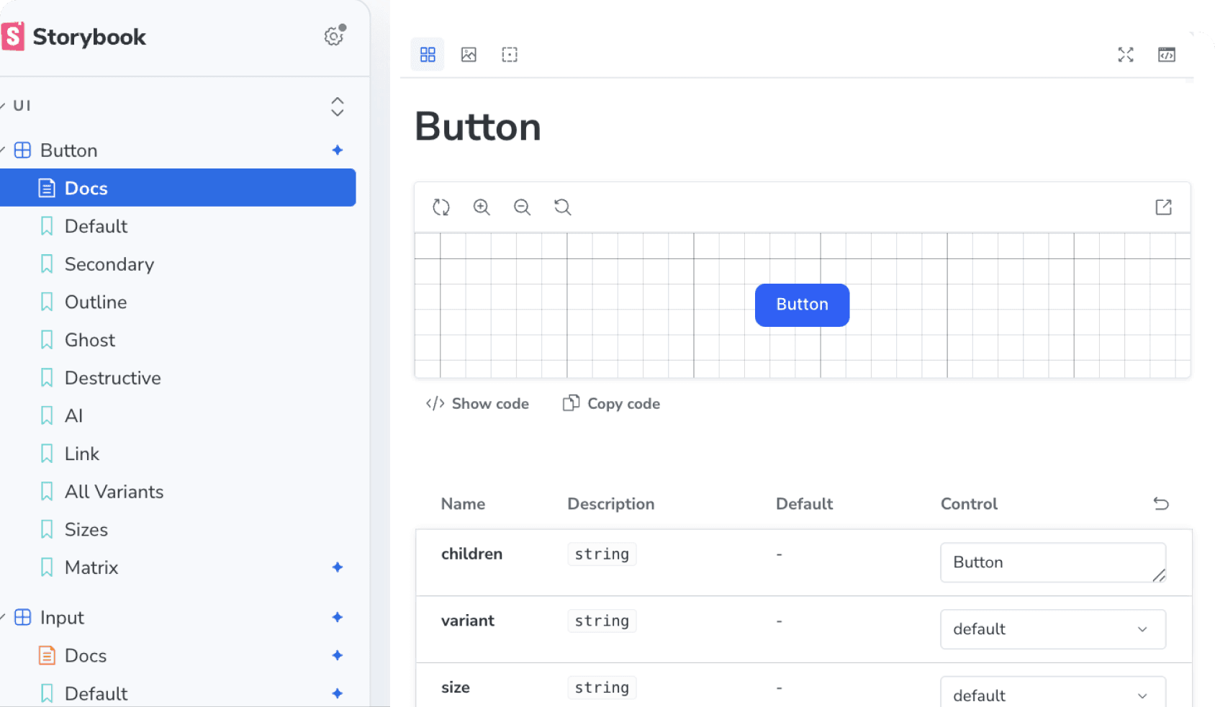The height and width of the screenshot is (707, 1215).
Task: Open the Link story
Action: 82,454
